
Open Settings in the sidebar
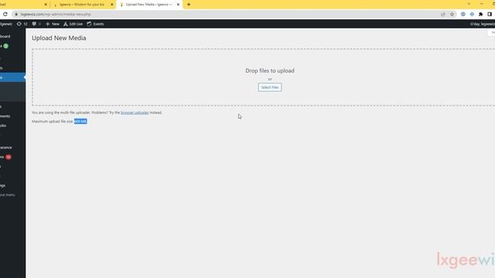coord(3,185)
